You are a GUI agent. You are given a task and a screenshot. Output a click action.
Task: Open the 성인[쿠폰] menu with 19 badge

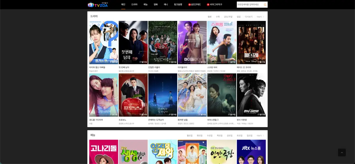(194, 5)
